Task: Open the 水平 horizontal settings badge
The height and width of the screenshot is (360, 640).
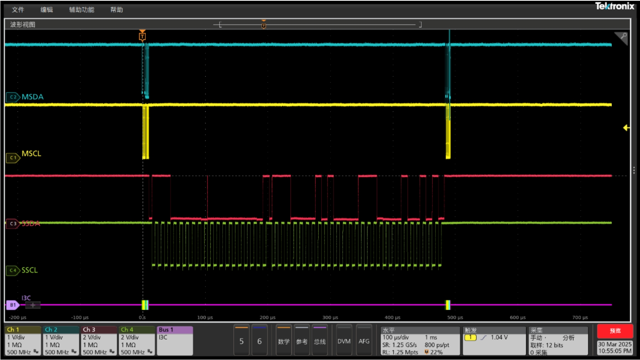Action: (421, 341)
